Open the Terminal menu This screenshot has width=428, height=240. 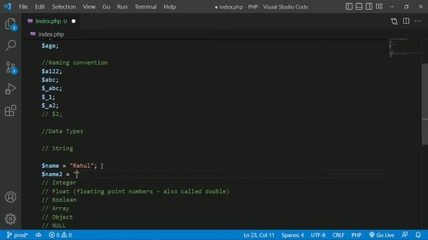point(146,7)
